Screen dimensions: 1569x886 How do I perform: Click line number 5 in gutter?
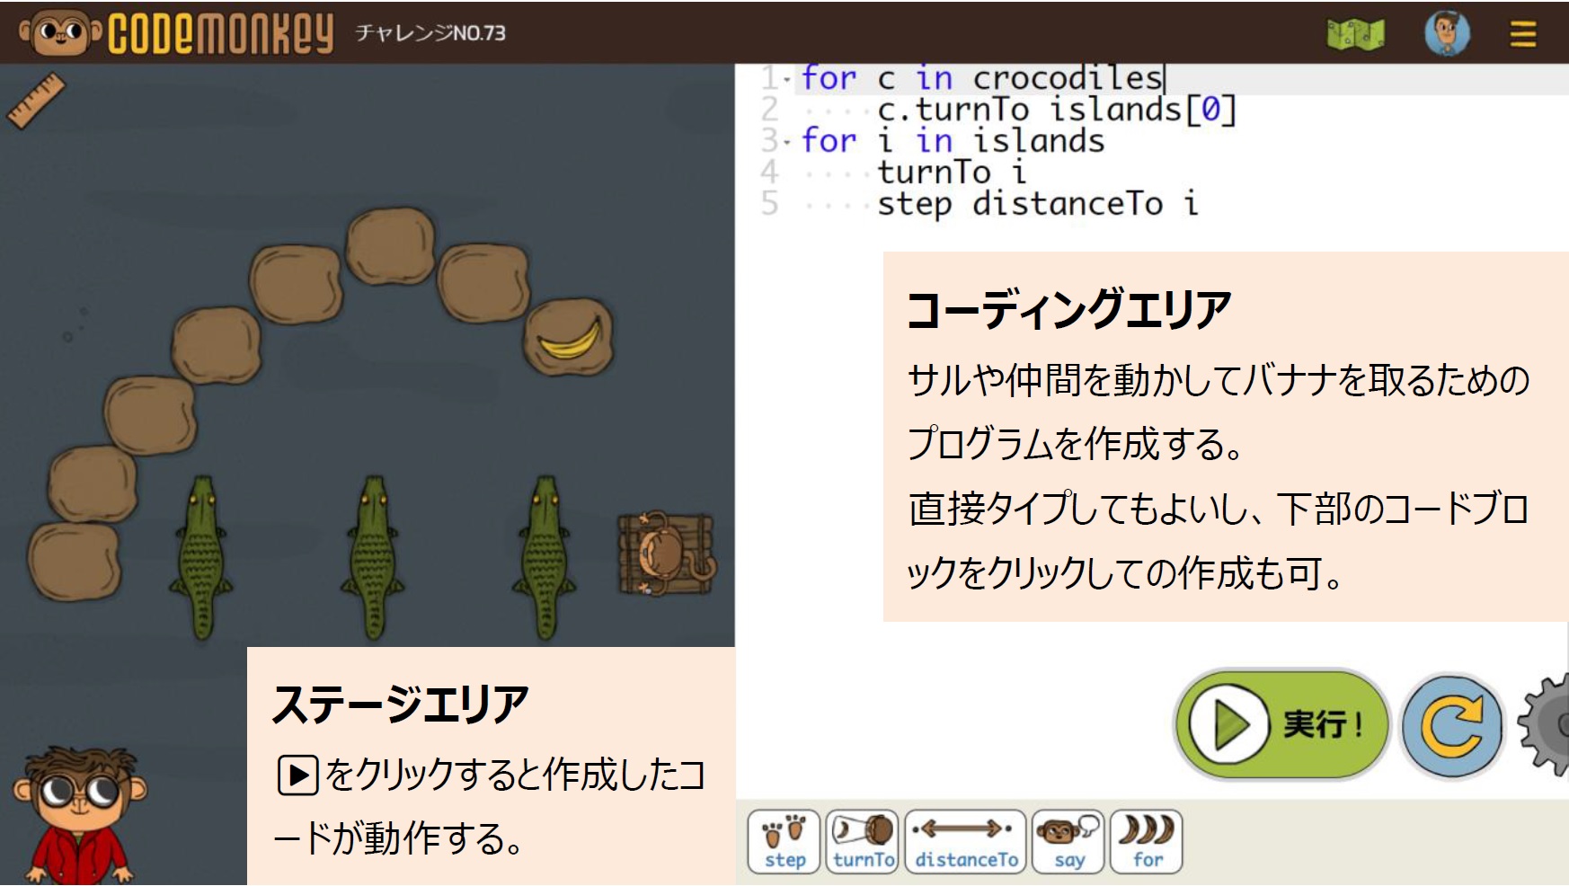[x=769, y=204]
